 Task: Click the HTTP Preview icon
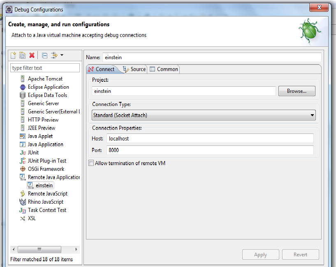pos(23,120)
